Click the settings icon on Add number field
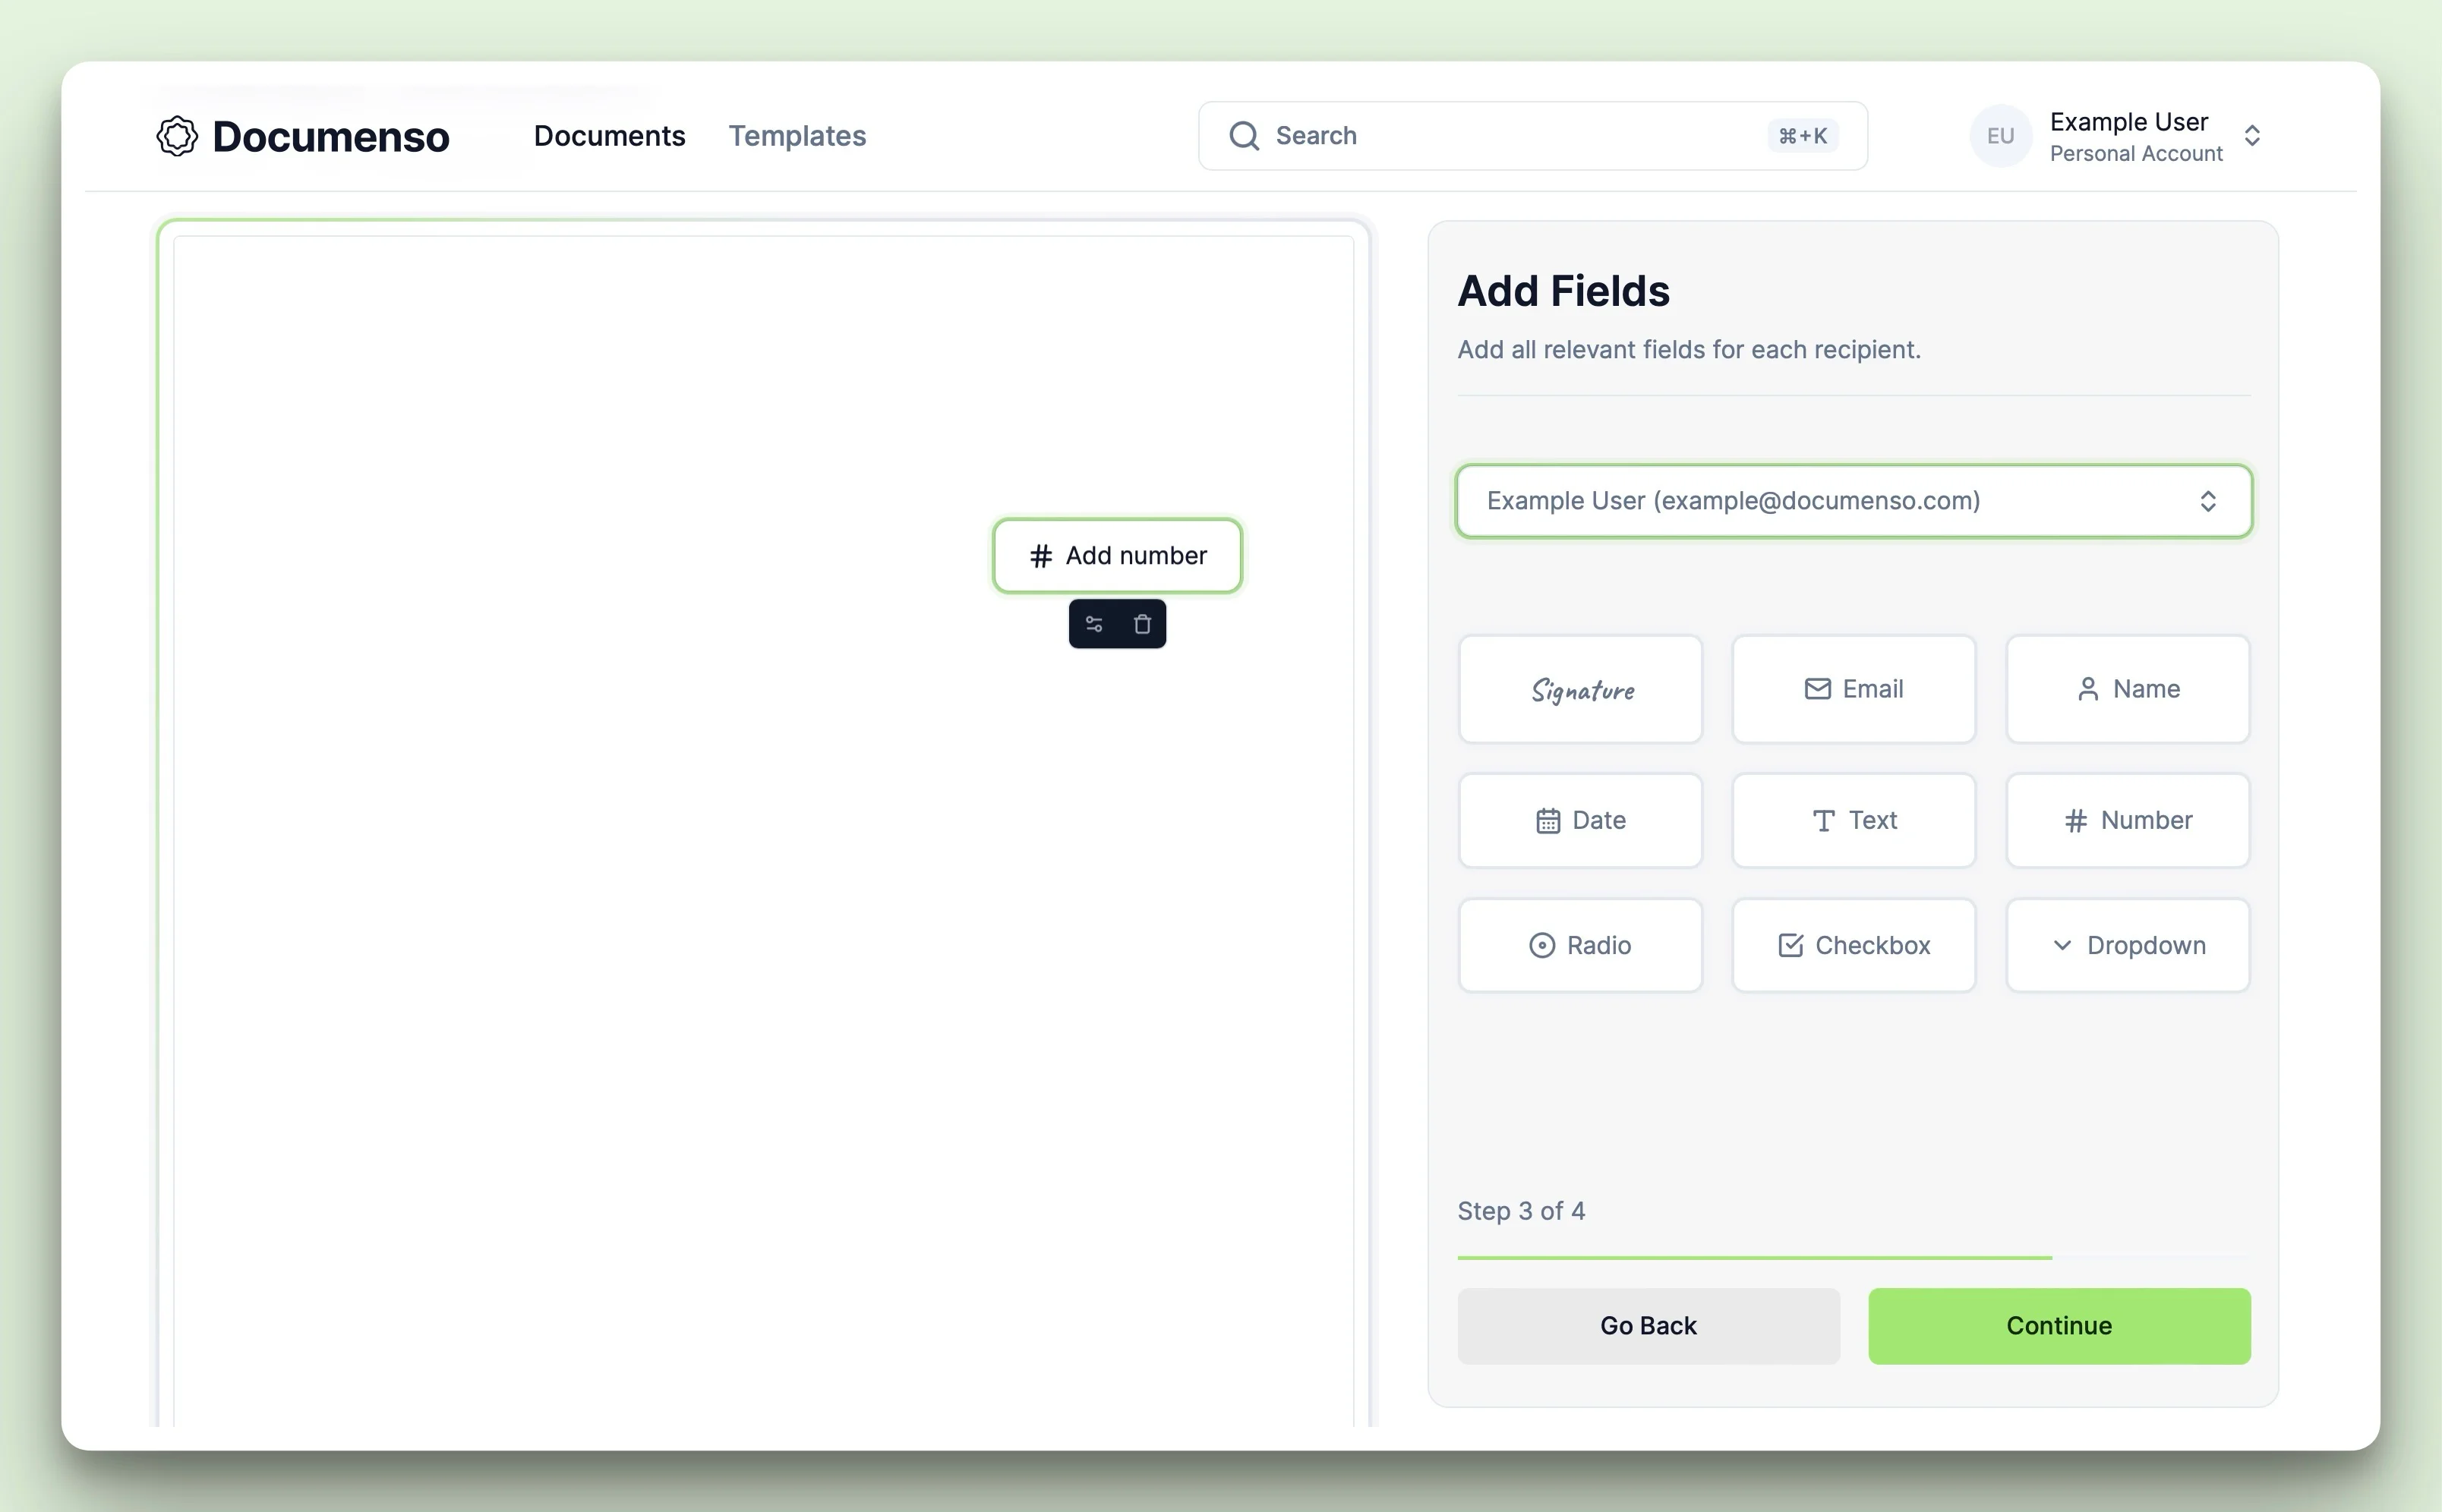2442x1512 pixels. [x=1092, y=621]
